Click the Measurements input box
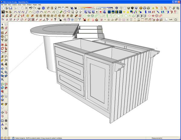The height and width of the screenshot is (140, 181). pos(171,138)
